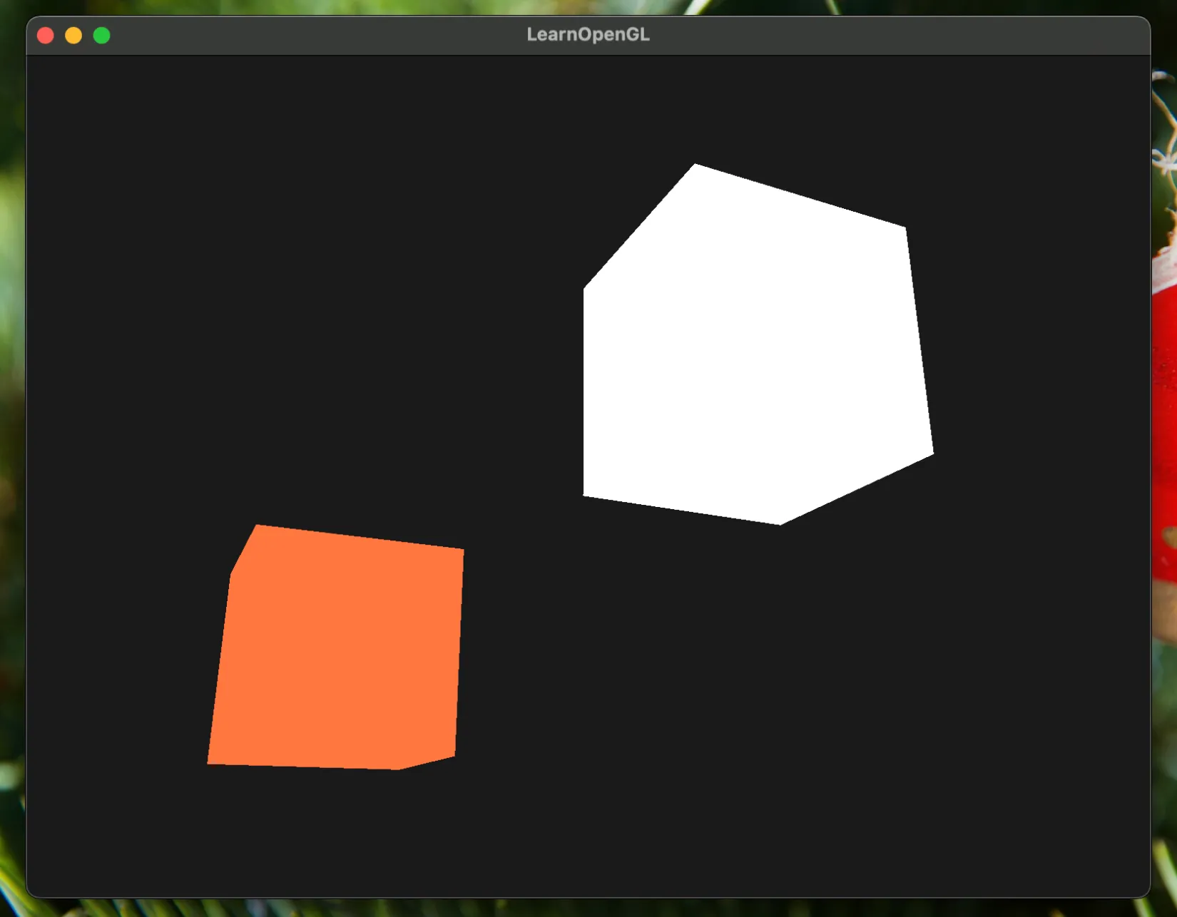This screenshot has width=1177, height=917.
Task: Click the orange cube's bottom-left vertex
Action: coord(209,763)
